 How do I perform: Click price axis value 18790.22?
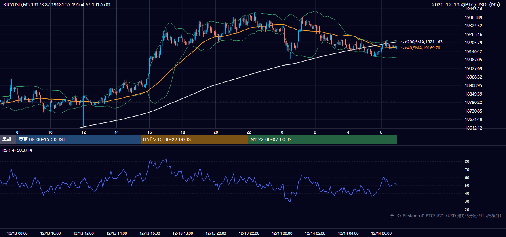pos(474,102)
